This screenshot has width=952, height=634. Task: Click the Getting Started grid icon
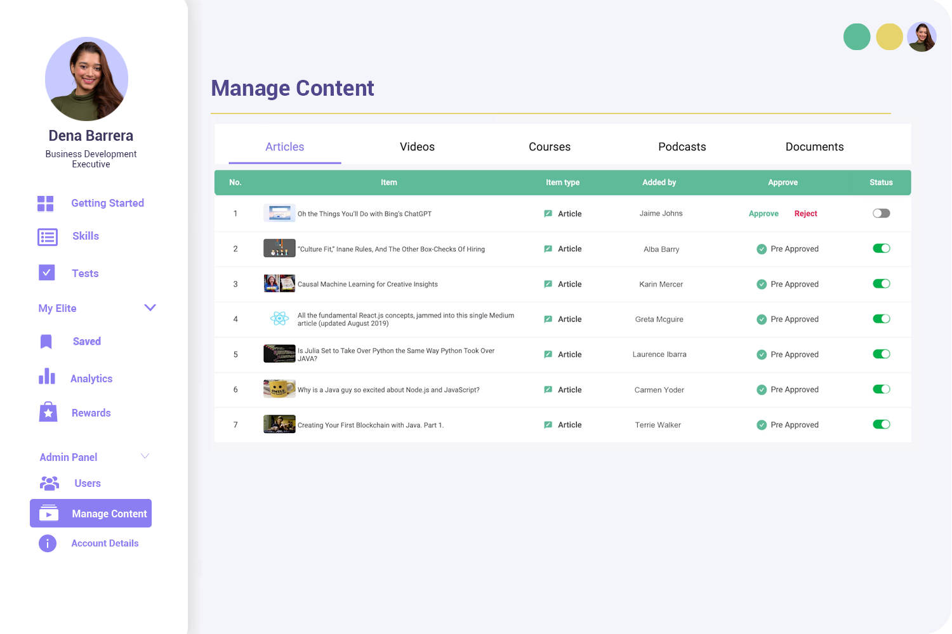(x=46, y=204)
